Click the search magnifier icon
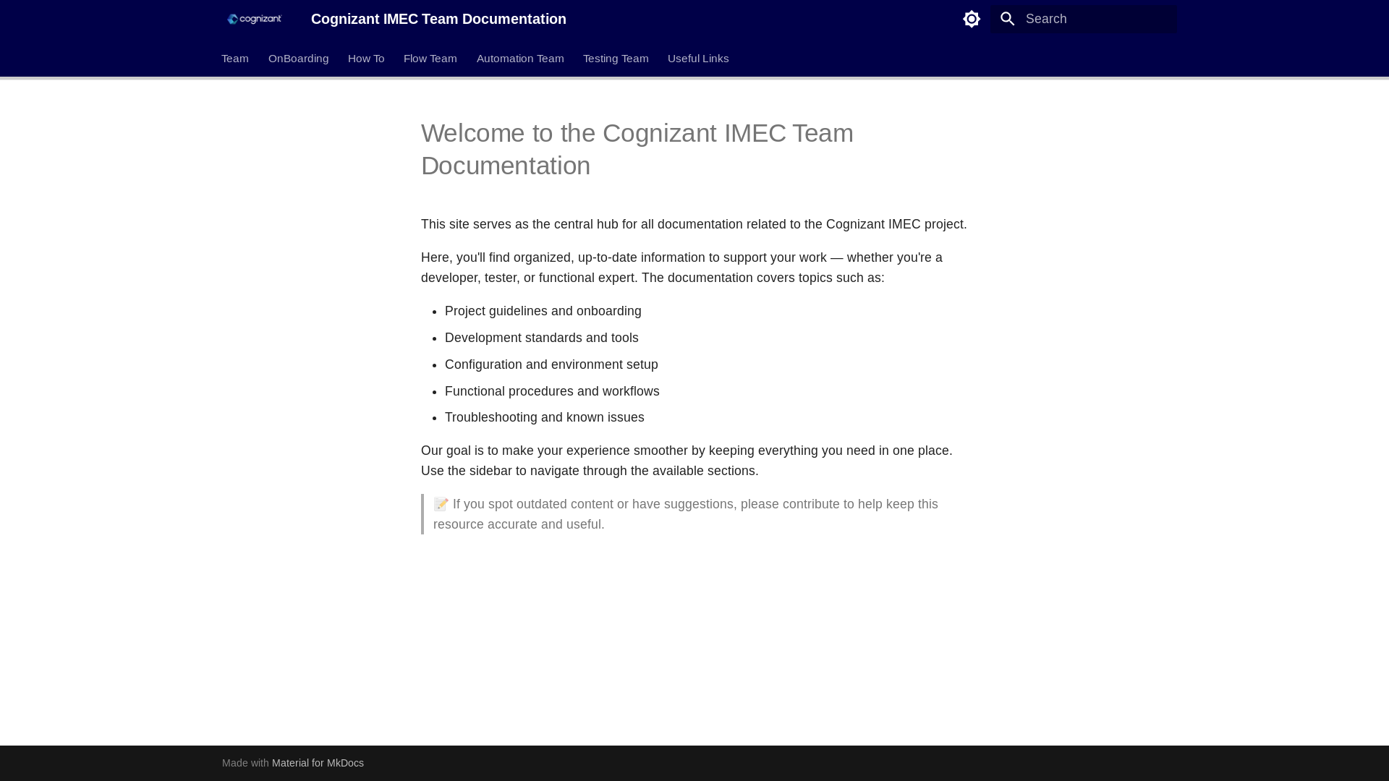This screenshot has width=1389, height=781. (1008, 19)
